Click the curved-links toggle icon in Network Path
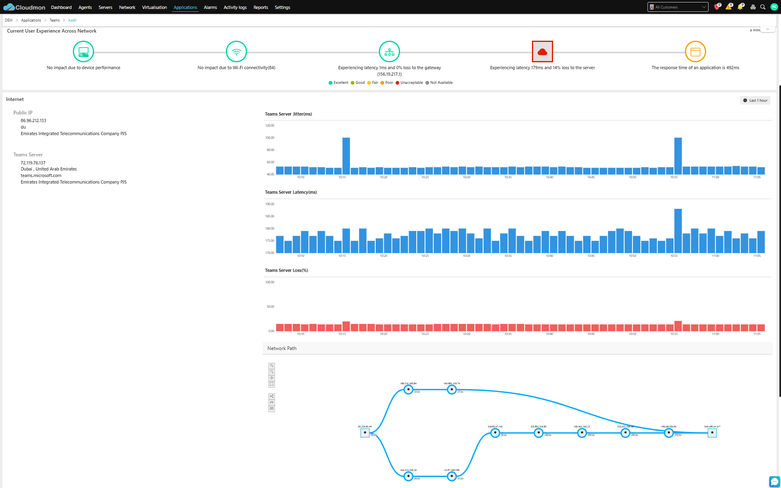This screenshot has height=488, width=781. (x=272, y=403)
